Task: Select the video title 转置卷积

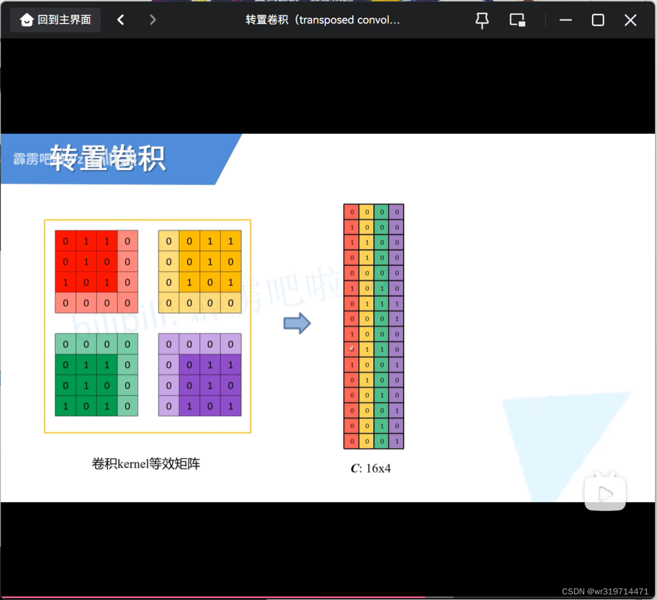Action: pos(323,20)
